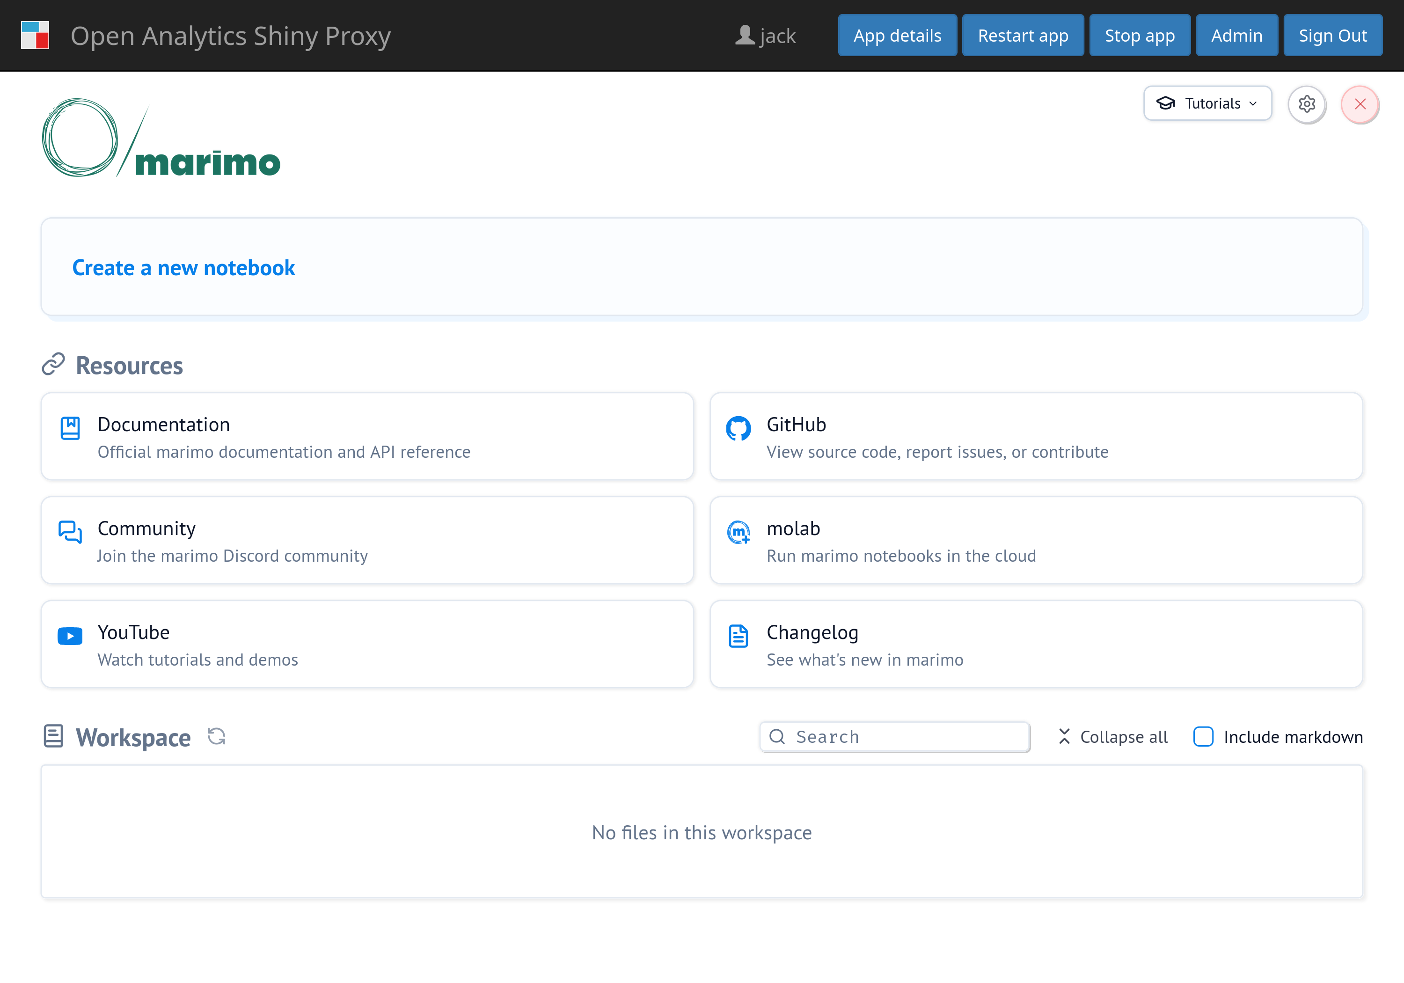Open App details
Viewport: 1404px width, 983px height.
pos(897,36)
